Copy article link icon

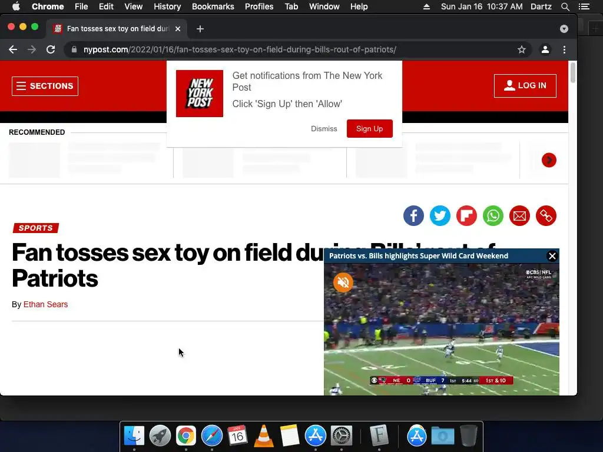(546, 215)
